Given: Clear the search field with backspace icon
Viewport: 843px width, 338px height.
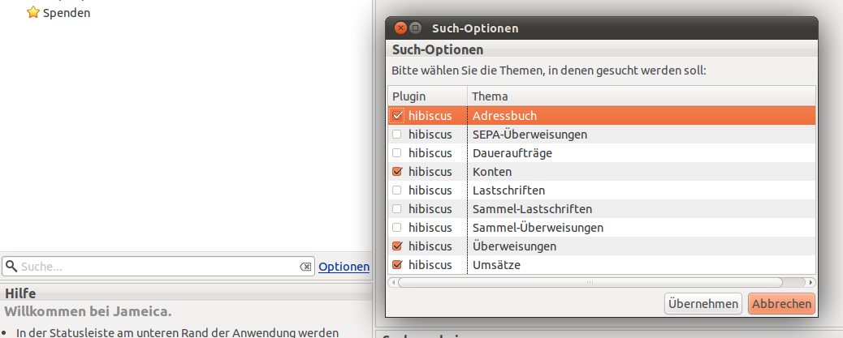Looking at the screenshot, I should [x=305, y=267].
